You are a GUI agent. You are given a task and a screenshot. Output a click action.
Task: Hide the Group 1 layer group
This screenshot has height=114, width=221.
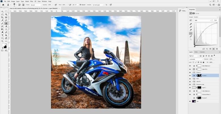[x=190, y=72]
